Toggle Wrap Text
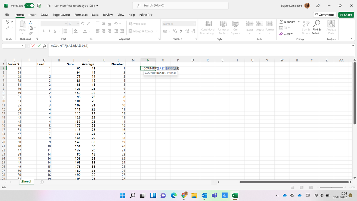Viewport: 357px width, 201px height. tap(137, 24)
